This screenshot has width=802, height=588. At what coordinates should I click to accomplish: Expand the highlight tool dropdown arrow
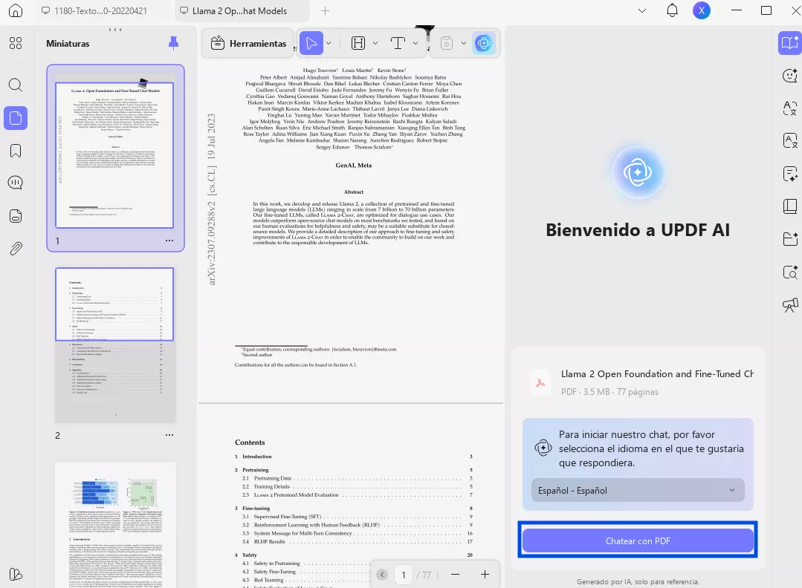(x=375, y=43)
